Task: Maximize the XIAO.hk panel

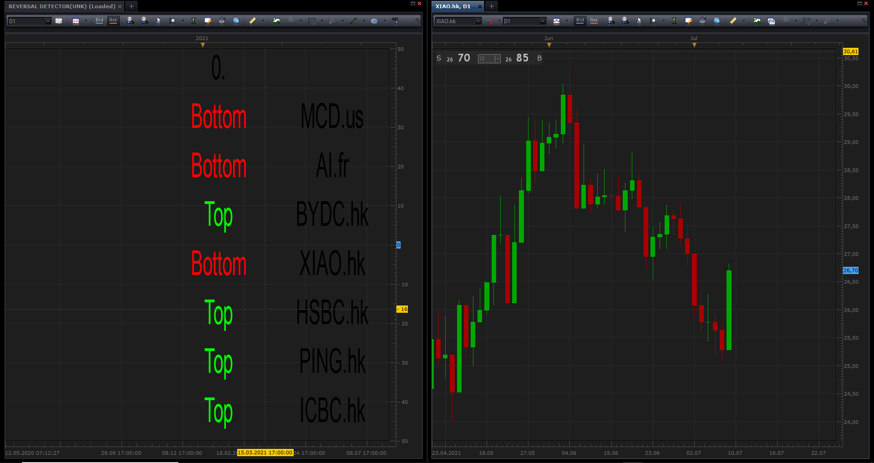Action: (859, 3)
